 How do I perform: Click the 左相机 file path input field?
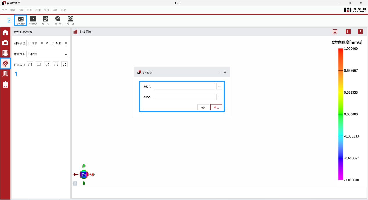184,86
